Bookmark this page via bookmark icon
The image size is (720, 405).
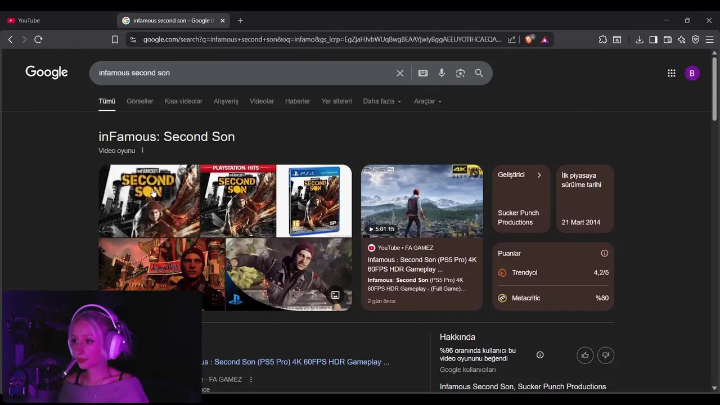pos(115,39)
